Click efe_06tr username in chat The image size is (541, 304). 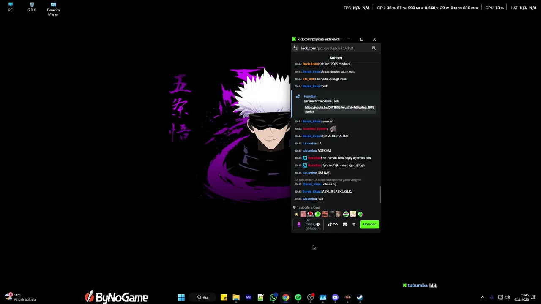coord(309,79)
